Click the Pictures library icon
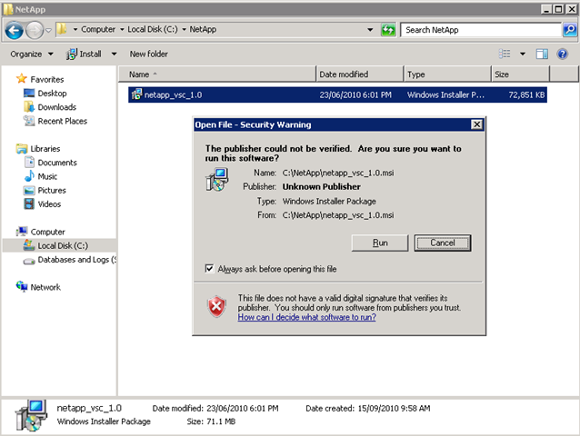This screenshot has width=580, height=436. [x=29, y=190]
